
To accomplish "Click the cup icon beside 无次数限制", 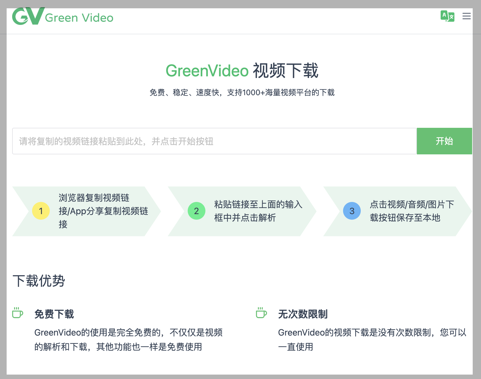I will [x=261, y=313].
